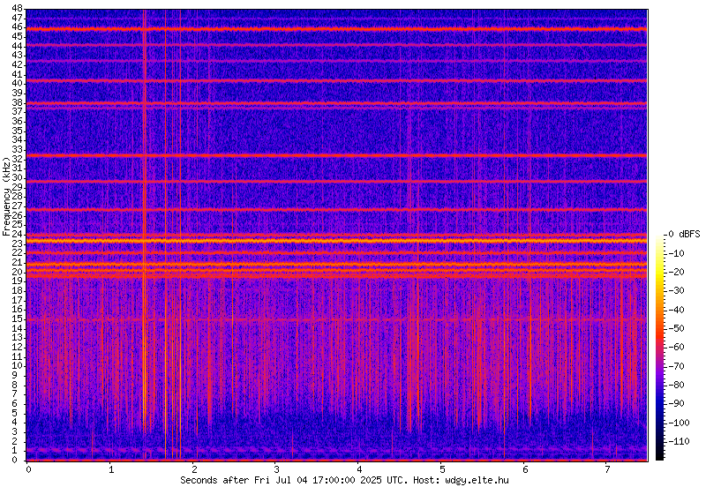Click the "48" frequency axis tick label
The width and height of the screenshot is (706, 487).
point(17,8)
